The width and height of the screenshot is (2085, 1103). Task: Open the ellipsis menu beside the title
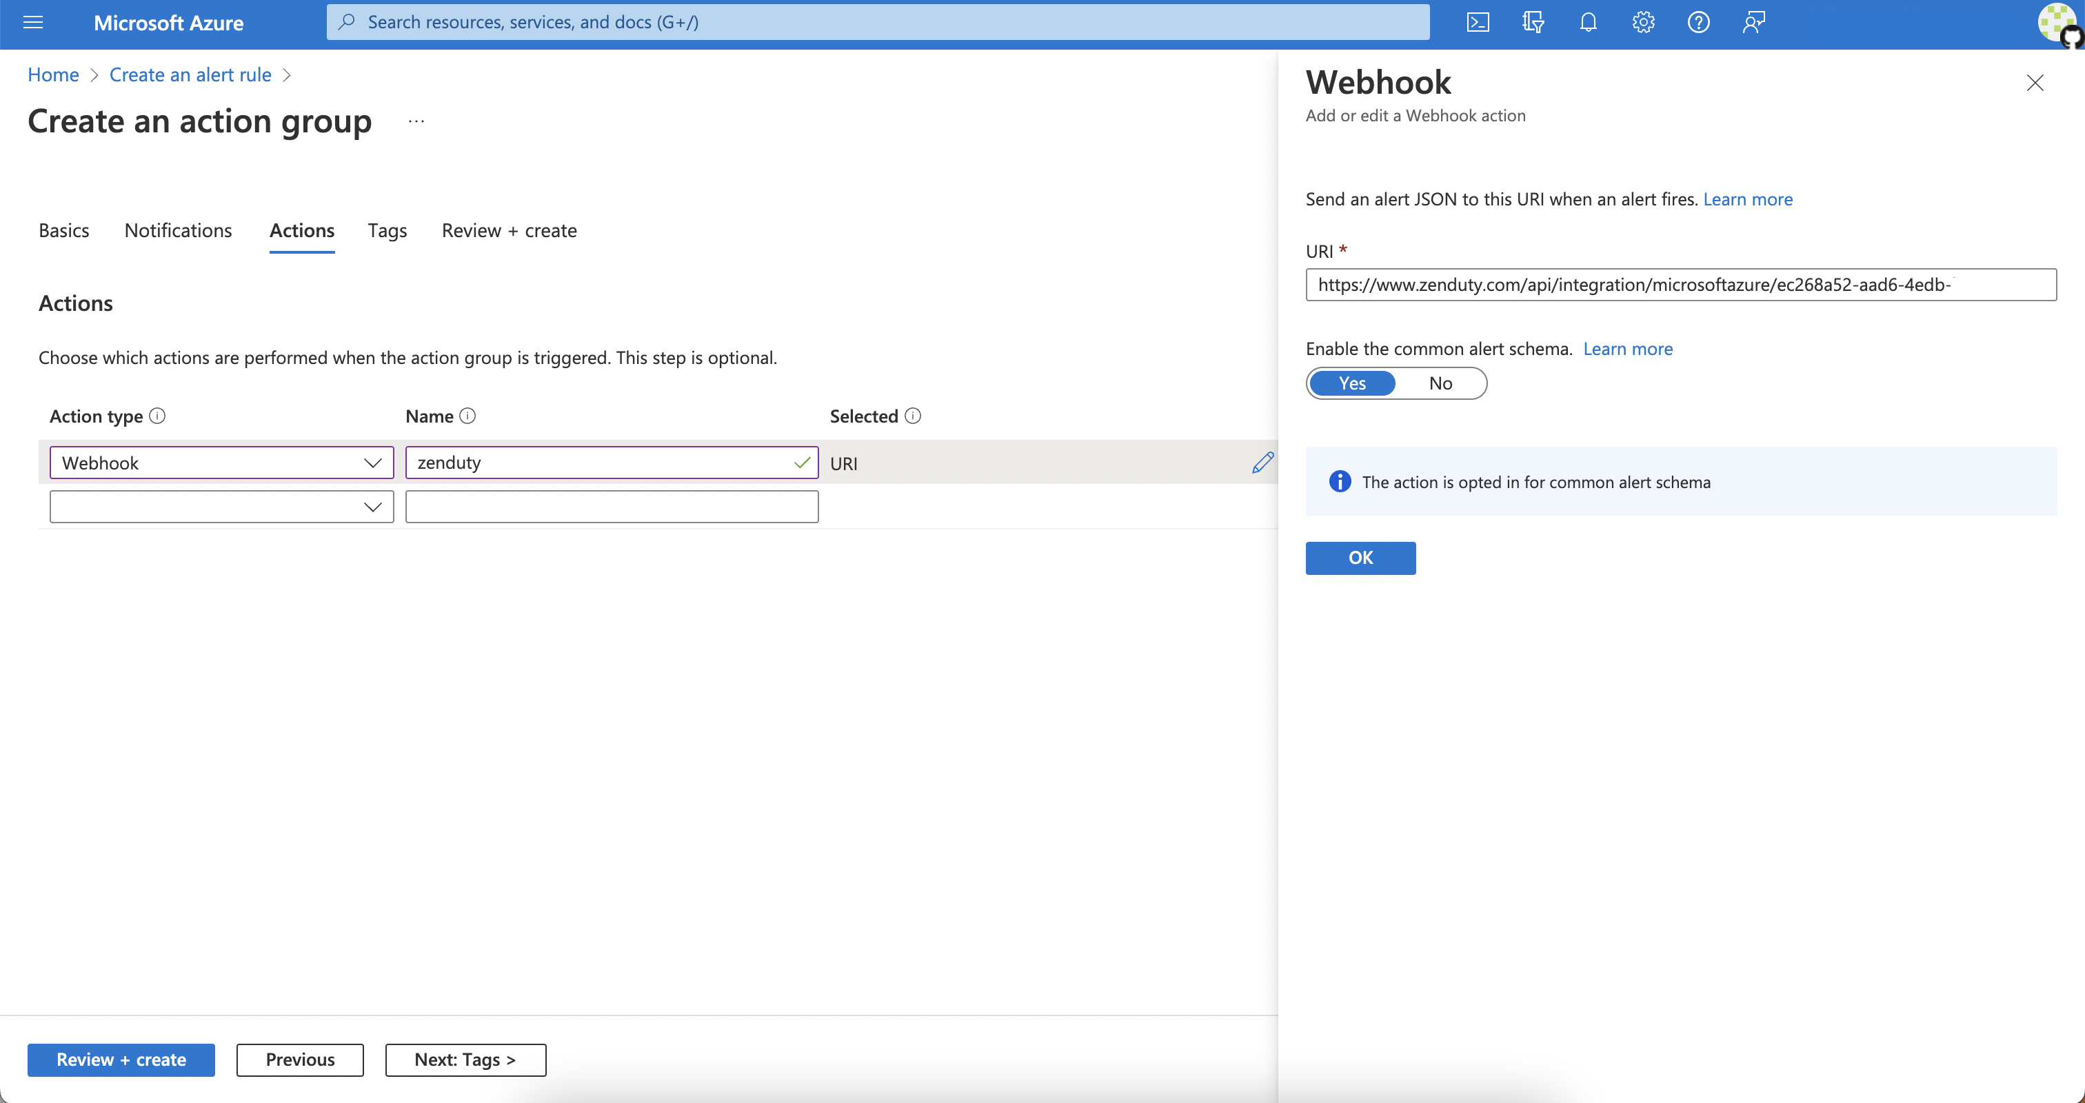(416, 121)
